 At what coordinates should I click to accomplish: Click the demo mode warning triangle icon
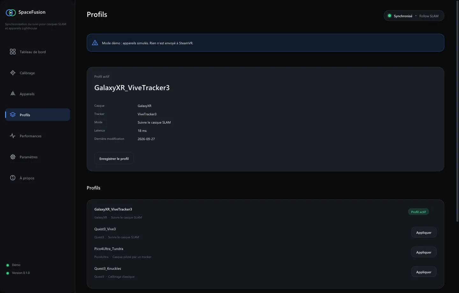click(95, 43)
